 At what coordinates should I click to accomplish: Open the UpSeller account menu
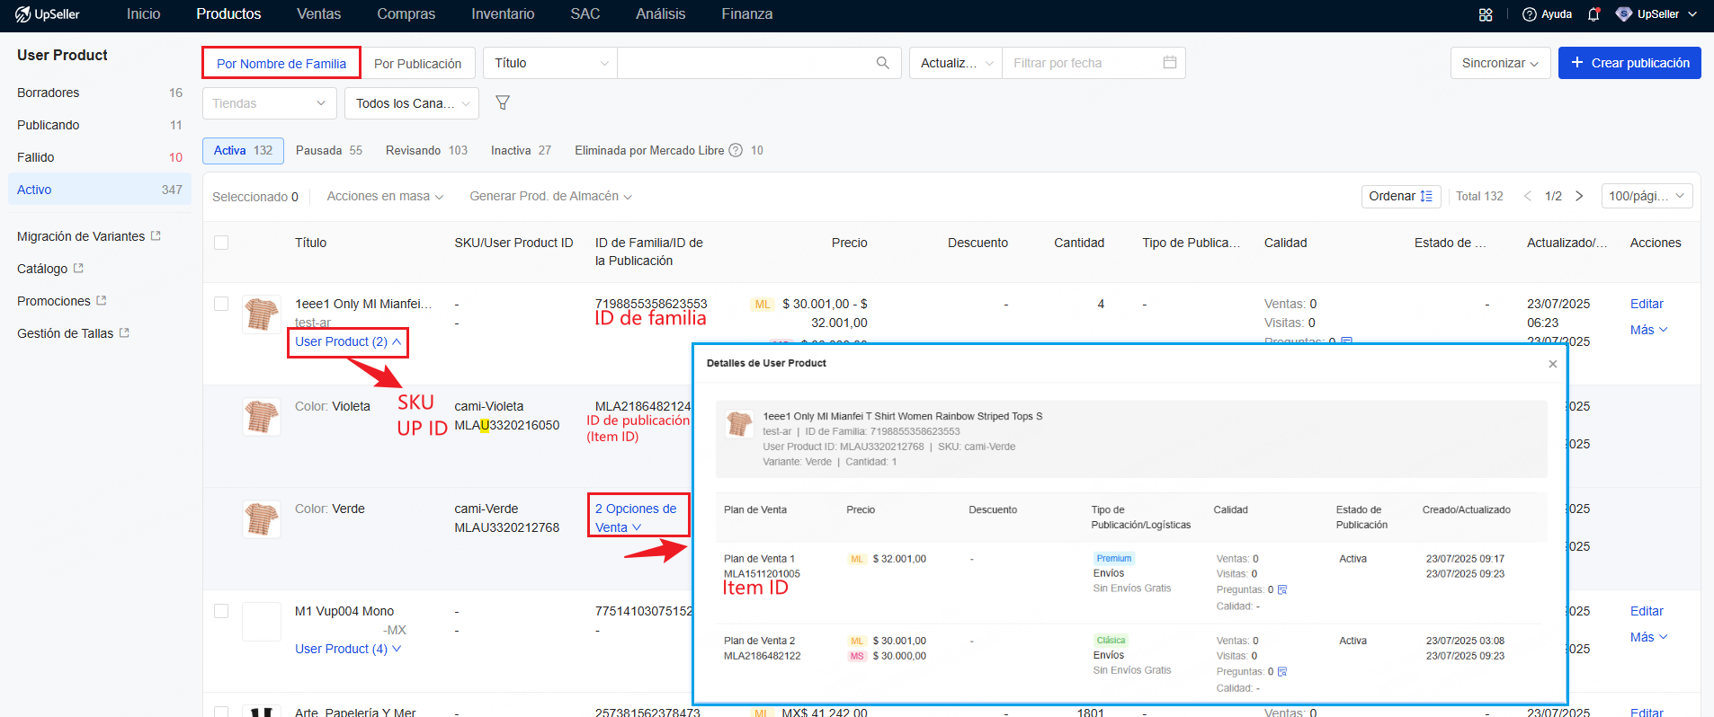point(1656,14)
